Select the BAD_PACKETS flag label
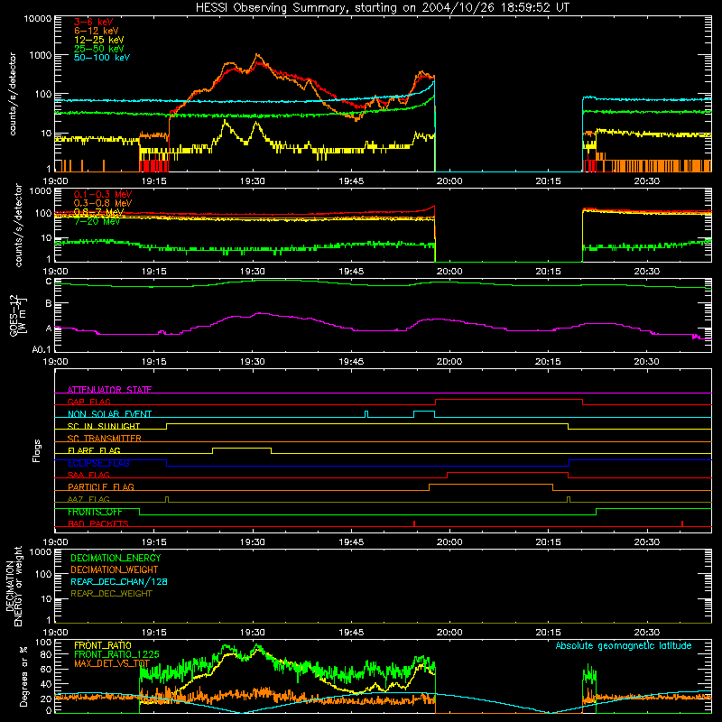 98,523
